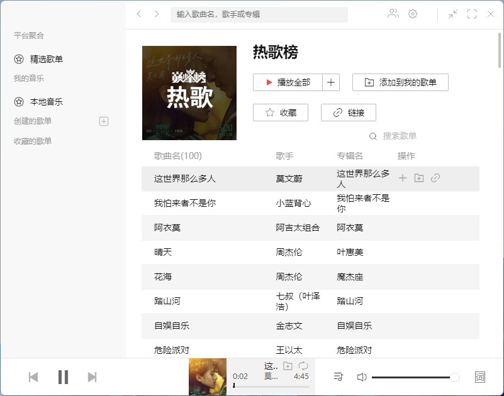Open the play queue icon in player bar
This screenshot has width=504, height=396.
click(x=338, y=377)
